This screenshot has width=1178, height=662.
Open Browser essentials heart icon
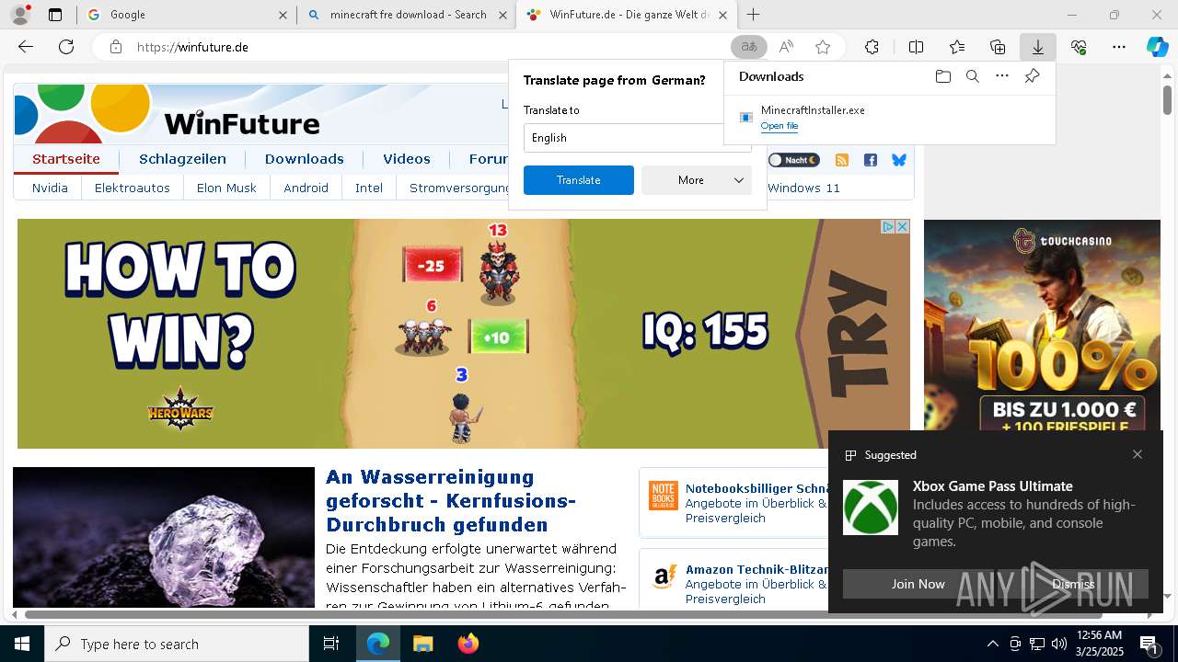(1079, 47)
